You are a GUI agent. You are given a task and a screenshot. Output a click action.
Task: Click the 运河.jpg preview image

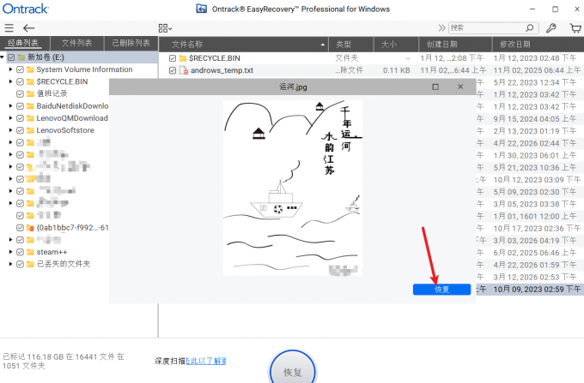click(x=293, y=188)
